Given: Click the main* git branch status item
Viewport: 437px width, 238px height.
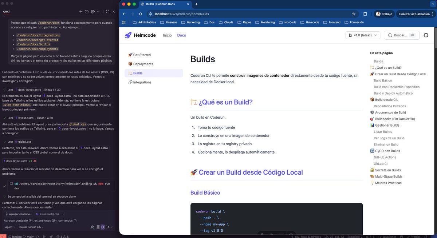Looking at the screenshot, I should click(29, 236).
